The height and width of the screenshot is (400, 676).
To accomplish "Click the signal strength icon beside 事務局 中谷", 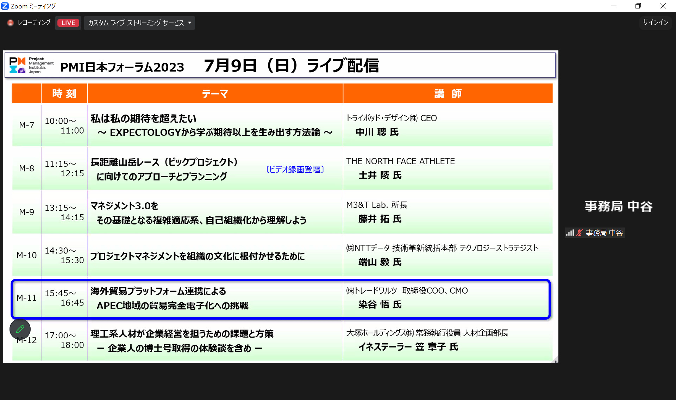I will [570, 233].
